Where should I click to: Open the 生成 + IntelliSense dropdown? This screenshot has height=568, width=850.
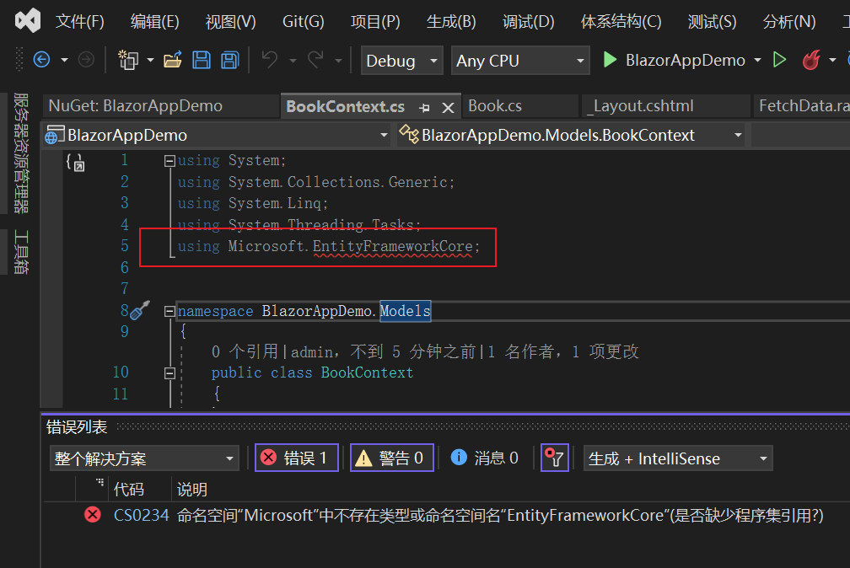coord(678,458)
